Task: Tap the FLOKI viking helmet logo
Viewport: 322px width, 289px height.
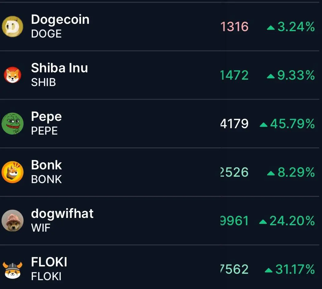Action: pos(13,270)
